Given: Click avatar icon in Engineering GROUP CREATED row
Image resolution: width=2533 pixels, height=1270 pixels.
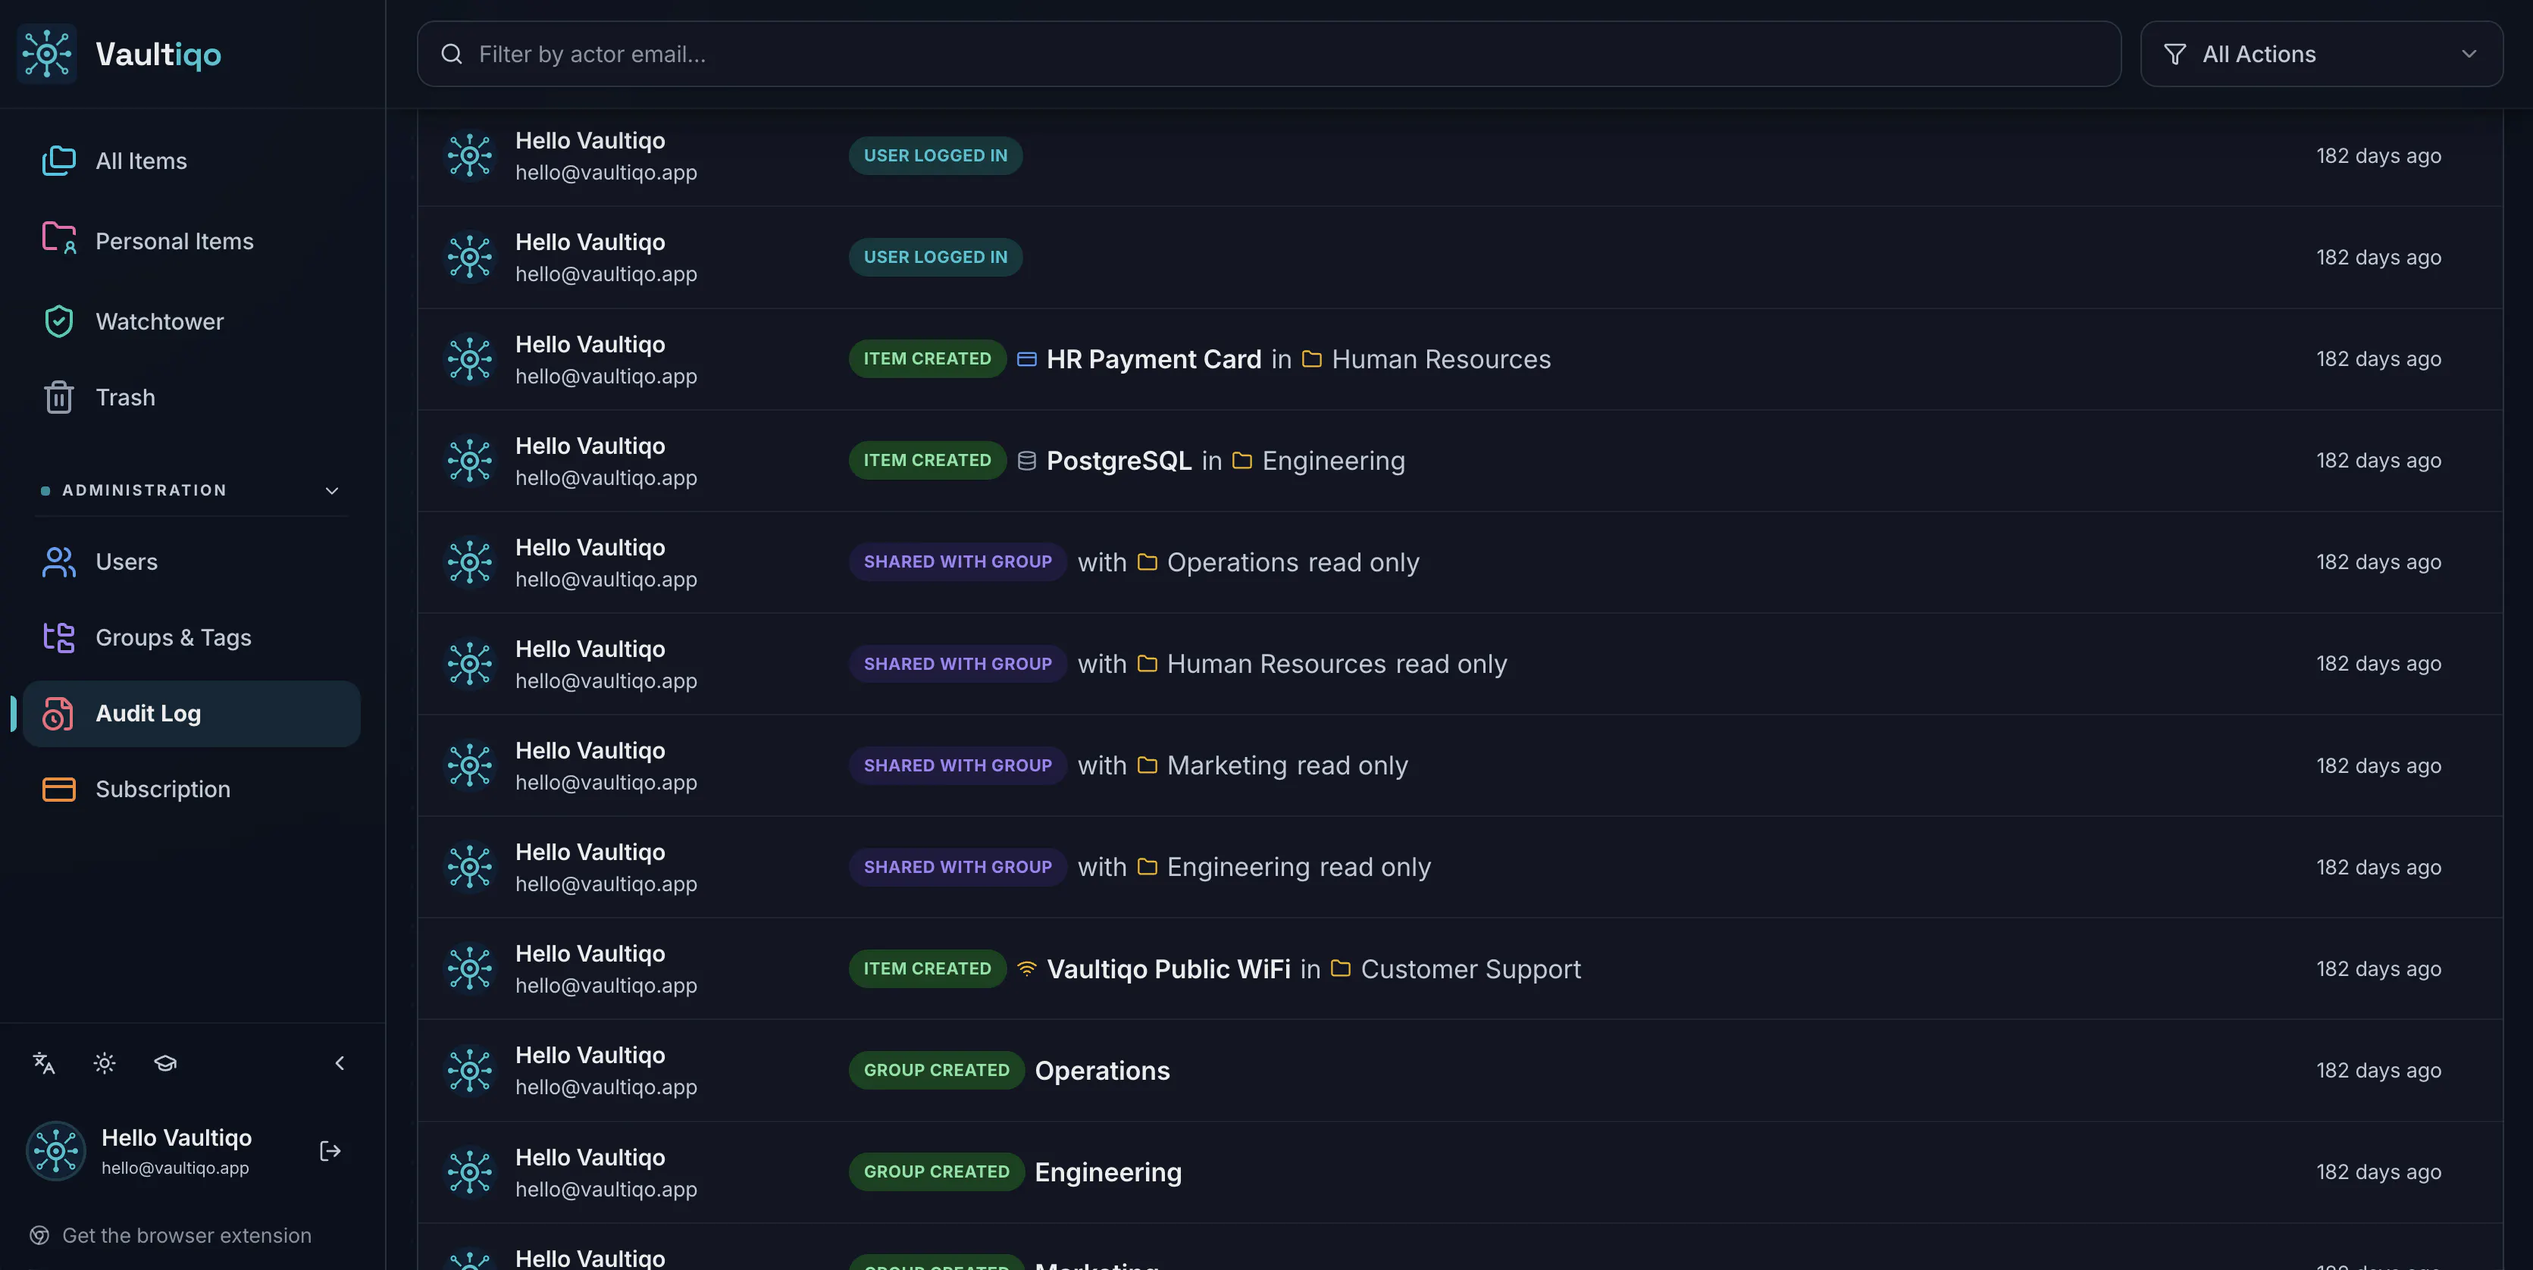Looking at the screenshot, I should click(470, 1171).
